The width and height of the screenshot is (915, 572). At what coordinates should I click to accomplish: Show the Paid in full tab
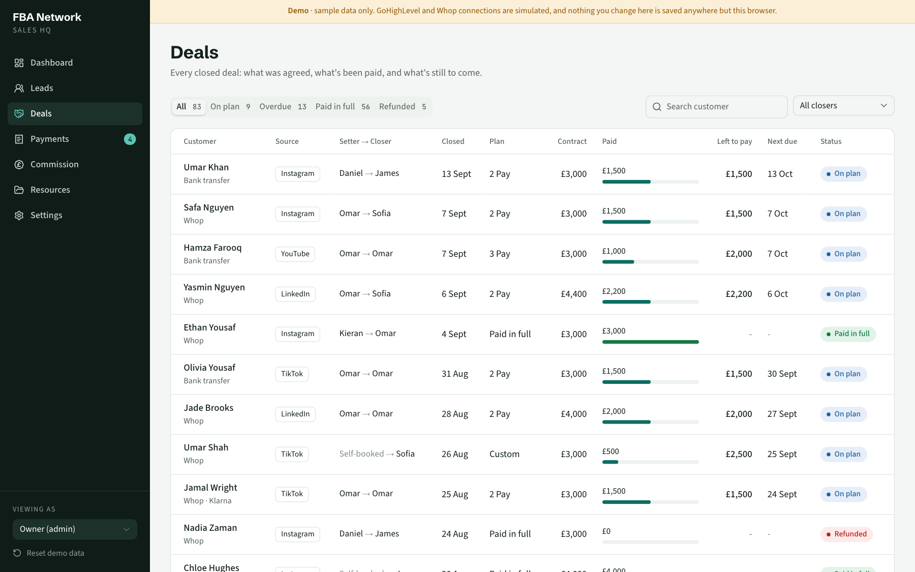(x=342, y=107)
